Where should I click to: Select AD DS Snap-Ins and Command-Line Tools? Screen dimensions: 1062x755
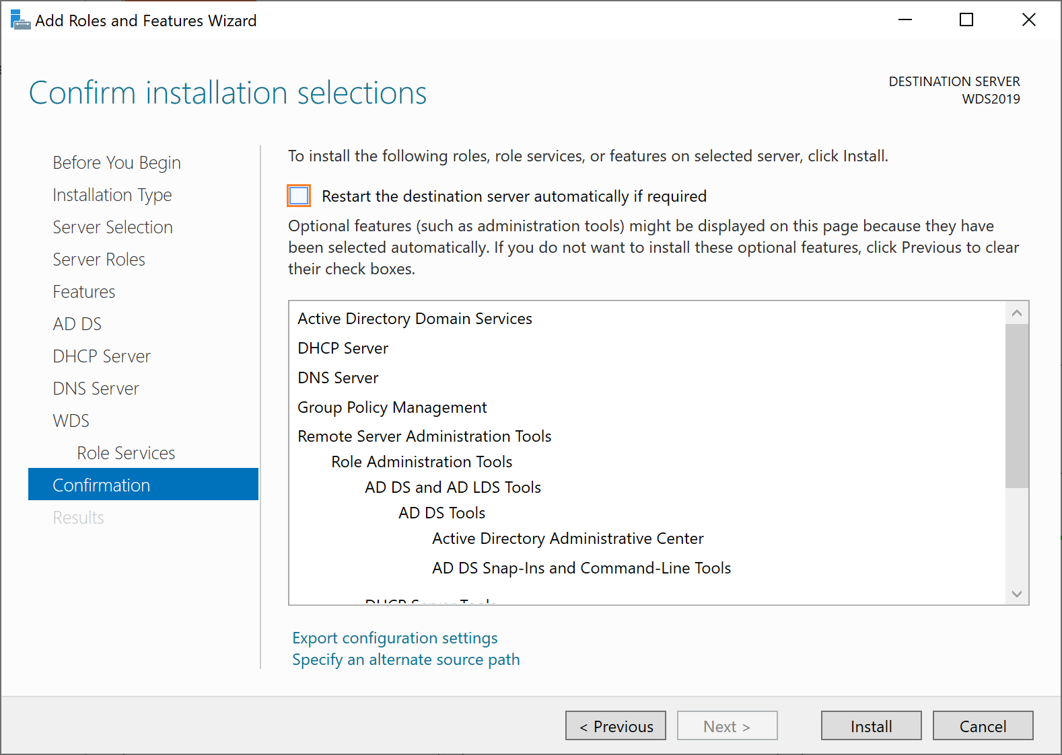coord(581,568)
